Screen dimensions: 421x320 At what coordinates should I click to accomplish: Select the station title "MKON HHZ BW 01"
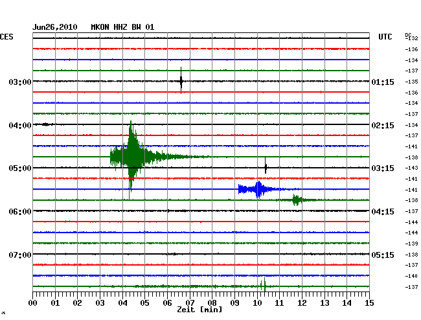pos(122,27)
